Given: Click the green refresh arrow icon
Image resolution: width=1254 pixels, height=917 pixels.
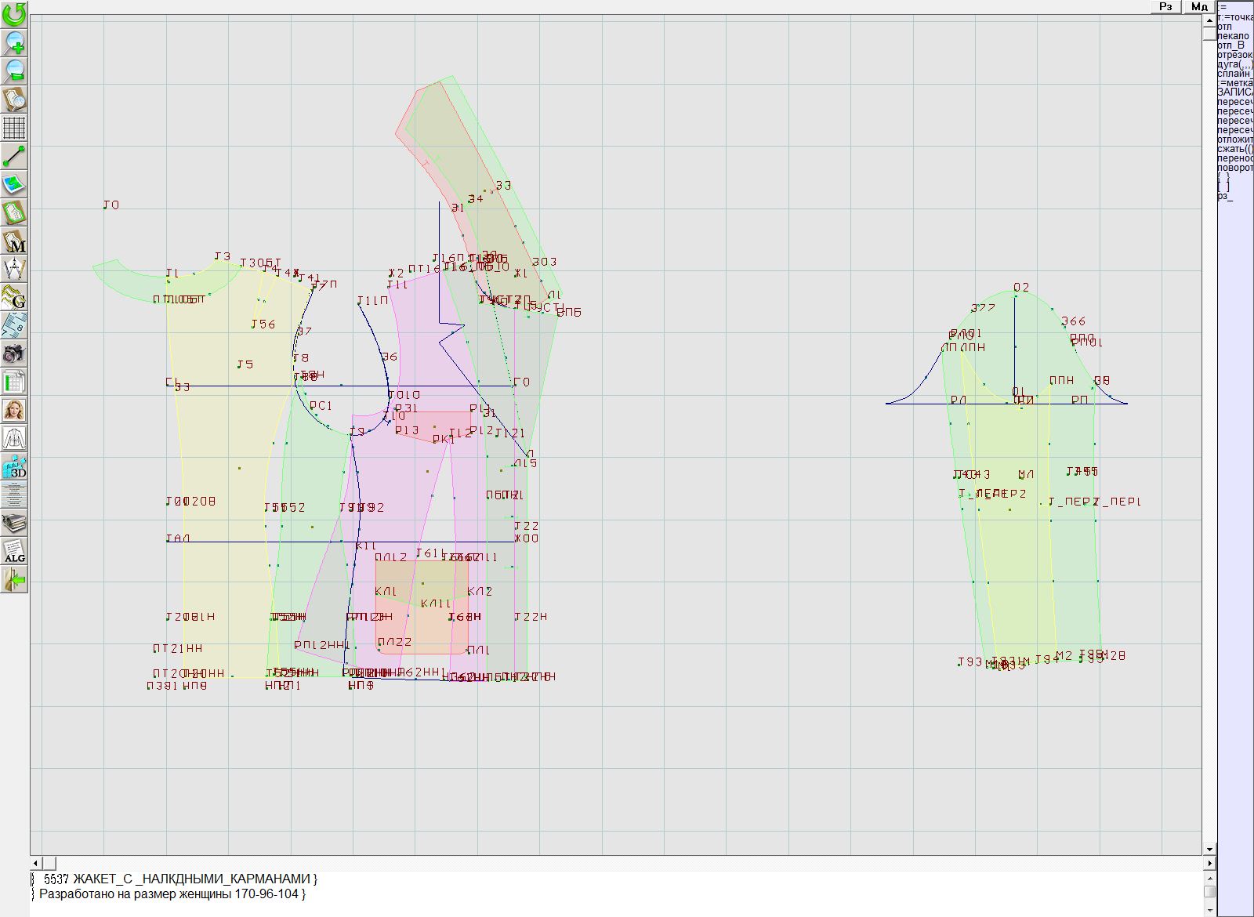Looking at the screenshot, I should [14, 14].
